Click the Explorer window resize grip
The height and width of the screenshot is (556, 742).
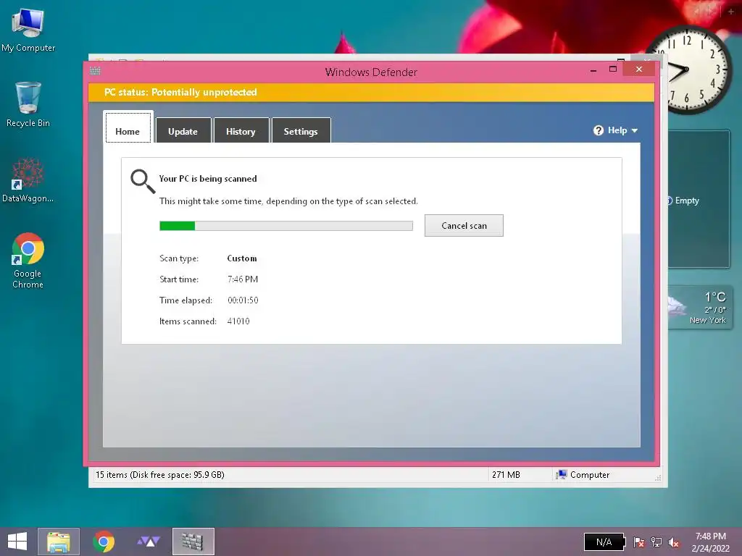tap(658, 478)
